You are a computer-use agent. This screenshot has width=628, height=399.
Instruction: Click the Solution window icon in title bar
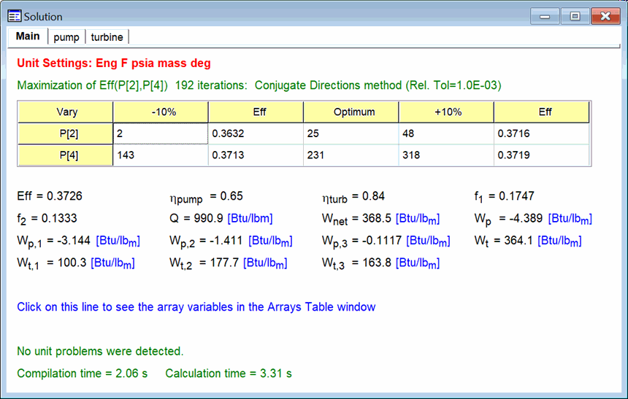click(x=14, y=16)
